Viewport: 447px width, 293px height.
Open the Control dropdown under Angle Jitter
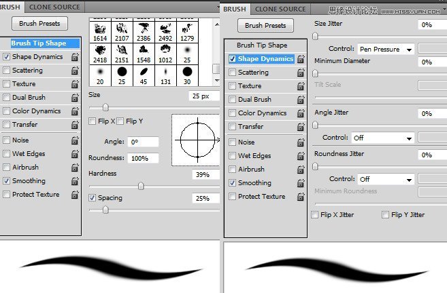click(382, 138)
